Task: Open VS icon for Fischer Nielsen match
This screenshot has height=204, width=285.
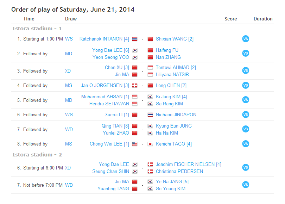Action: [246, 168]
